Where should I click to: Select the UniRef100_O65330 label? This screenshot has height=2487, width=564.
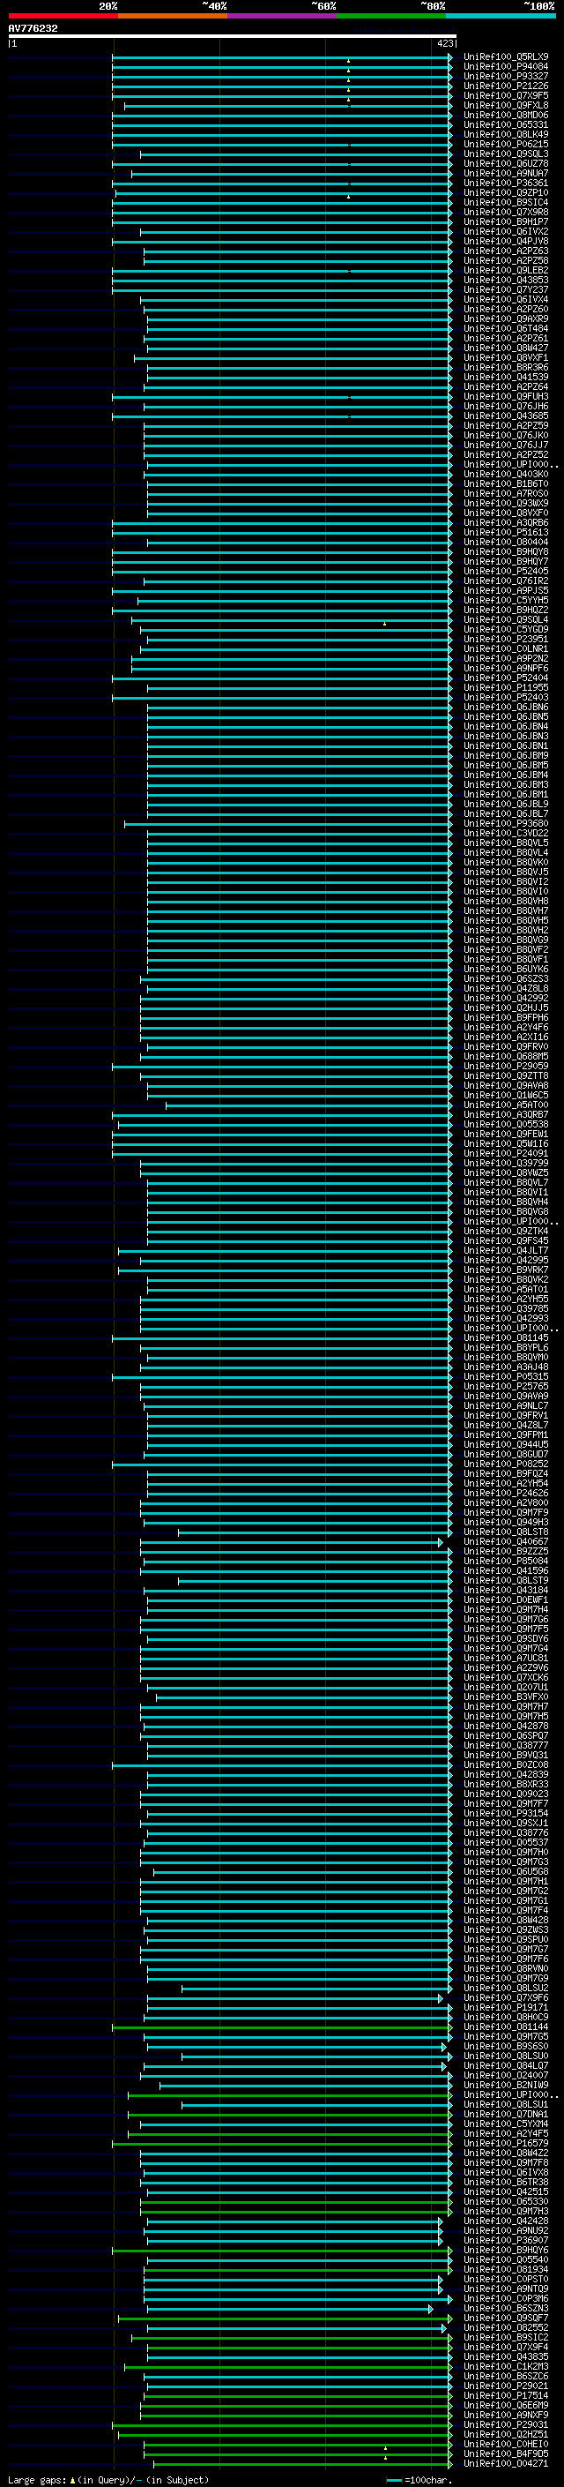tap(505, 2201)
